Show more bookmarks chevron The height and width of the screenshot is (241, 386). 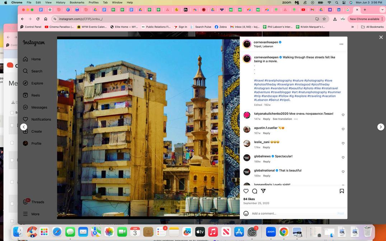pyautogui.click(x=353, y=27)
